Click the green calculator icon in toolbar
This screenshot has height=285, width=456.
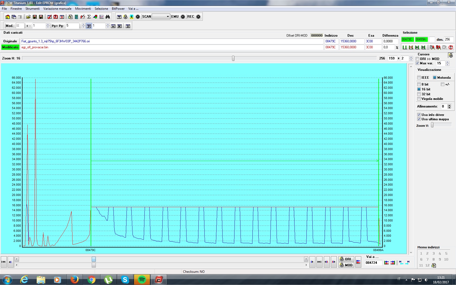pos(77,17)
